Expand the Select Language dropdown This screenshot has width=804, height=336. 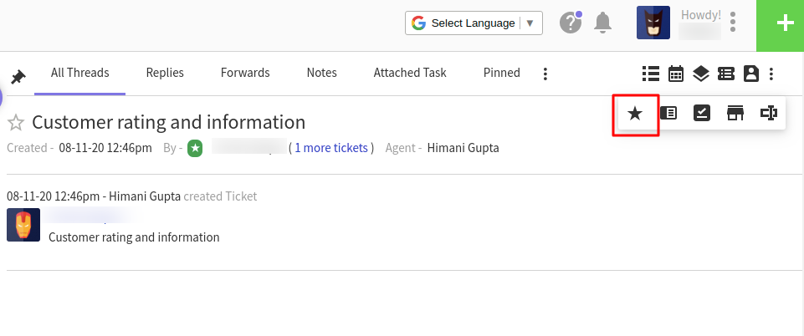coord(474,23)
